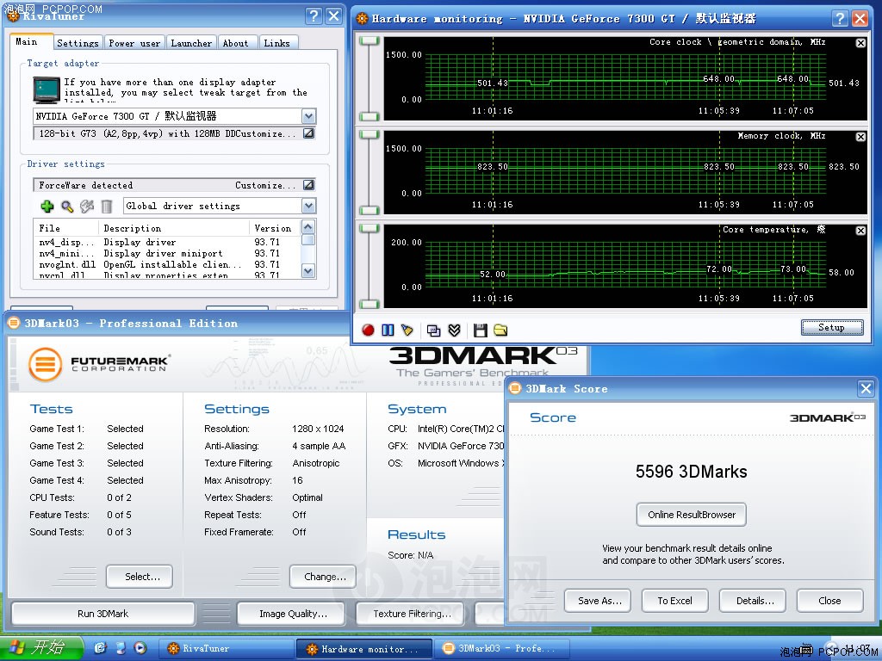Click the Version column header in driver list

pos(275,228)
